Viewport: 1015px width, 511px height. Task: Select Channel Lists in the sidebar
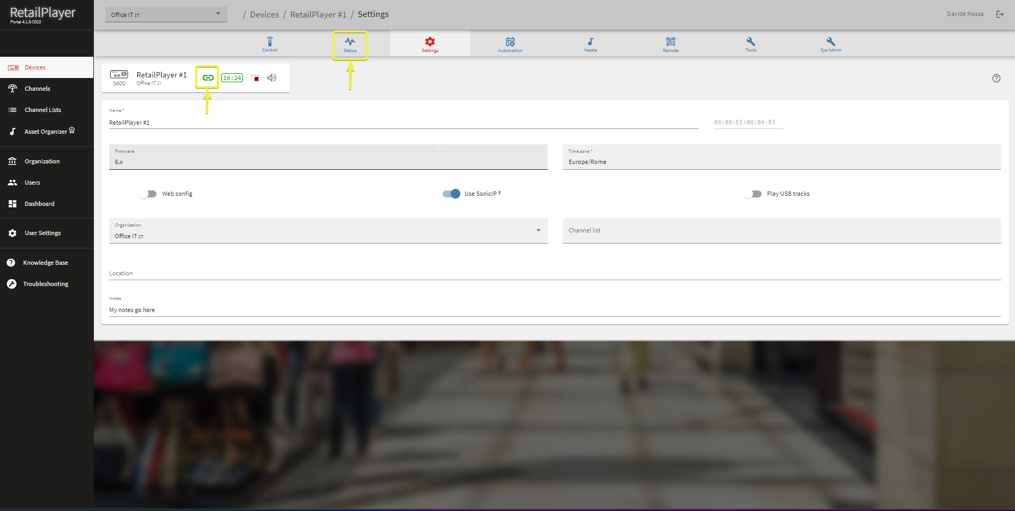point(42,110)
